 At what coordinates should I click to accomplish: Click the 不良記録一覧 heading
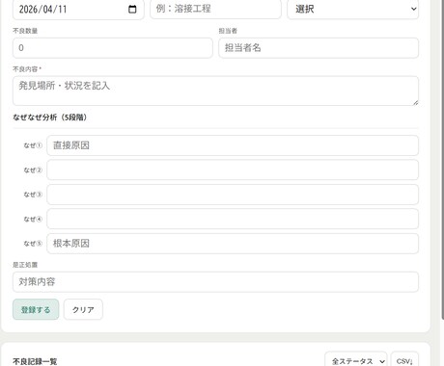pyautogui.click(x=35, y=361)
